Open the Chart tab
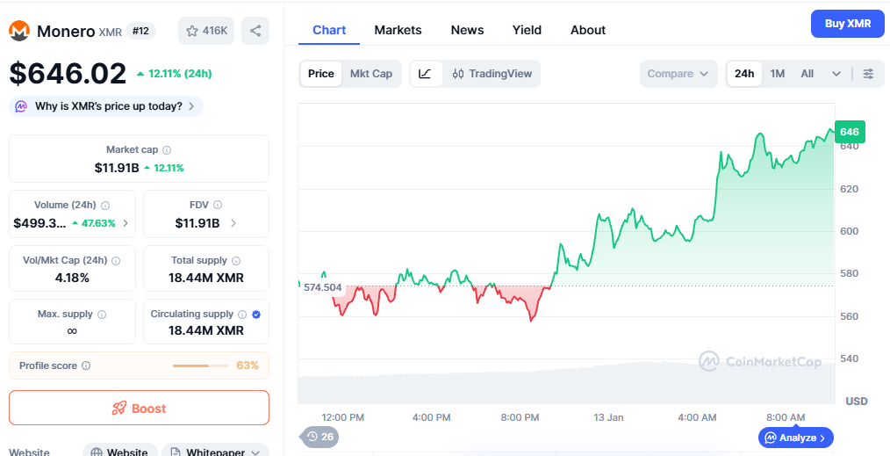Screen dimensions: 890x456 (329, 30)
